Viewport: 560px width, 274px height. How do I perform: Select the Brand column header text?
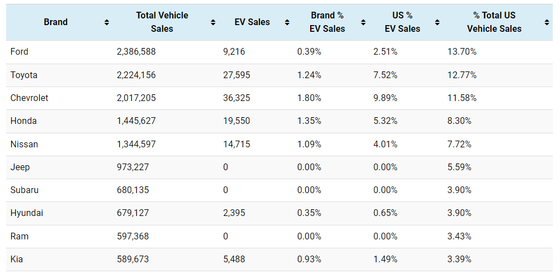click(56, 22)
